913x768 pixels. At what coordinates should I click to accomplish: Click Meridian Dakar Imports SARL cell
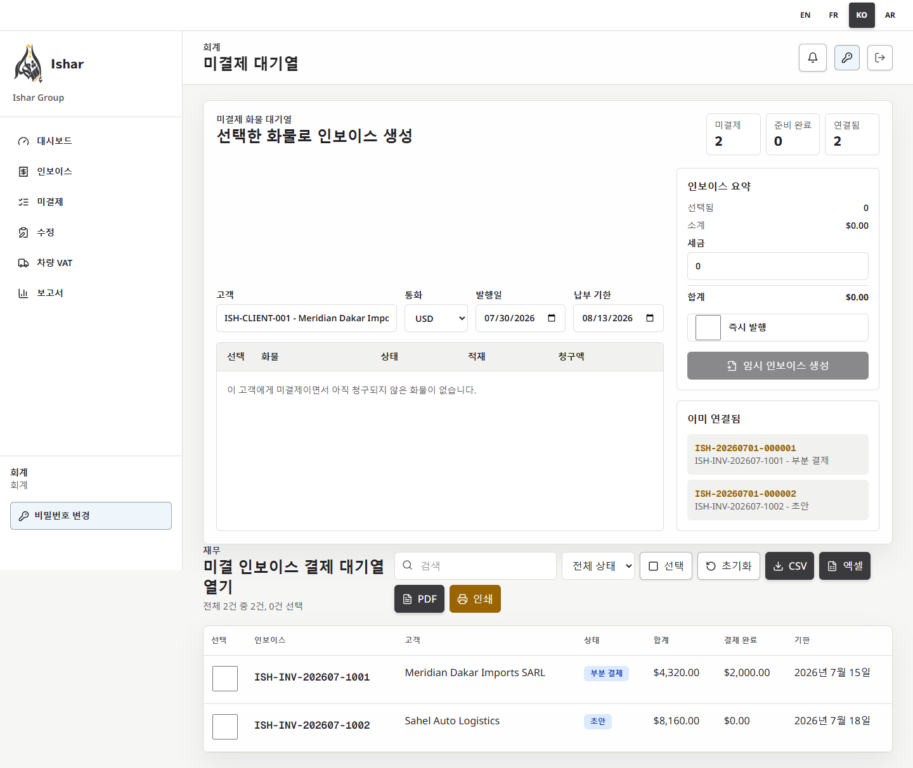(x=475, y=672)
